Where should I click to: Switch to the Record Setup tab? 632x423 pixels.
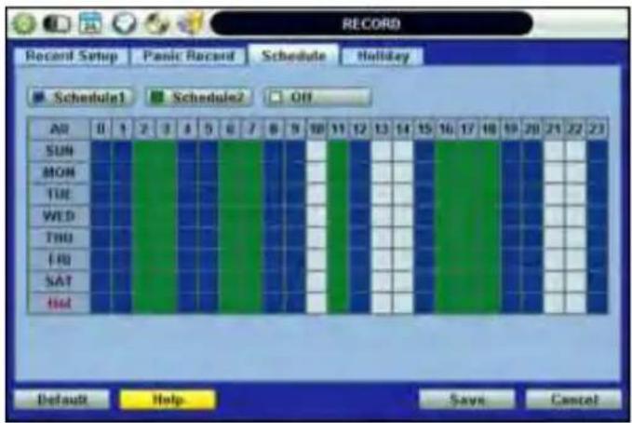pyautogui.click(x=72, y=56)
